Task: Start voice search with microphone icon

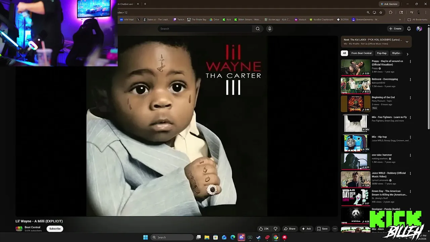Action: tap(269, 29)
